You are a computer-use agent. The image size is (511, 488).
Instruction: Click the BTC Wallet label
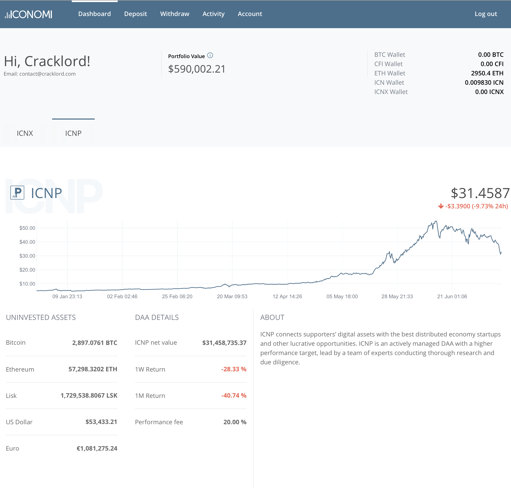coord(389,55)
